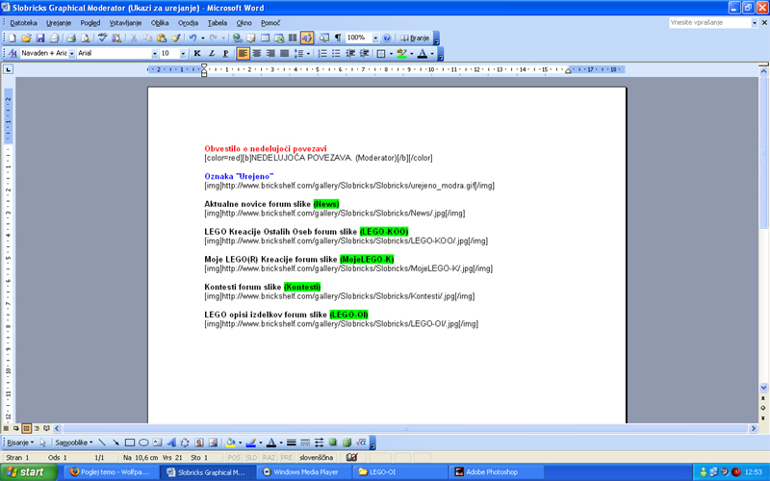Open Columns layout button
The height and width of the screenshot is (481, 770).
click(293, 38)
